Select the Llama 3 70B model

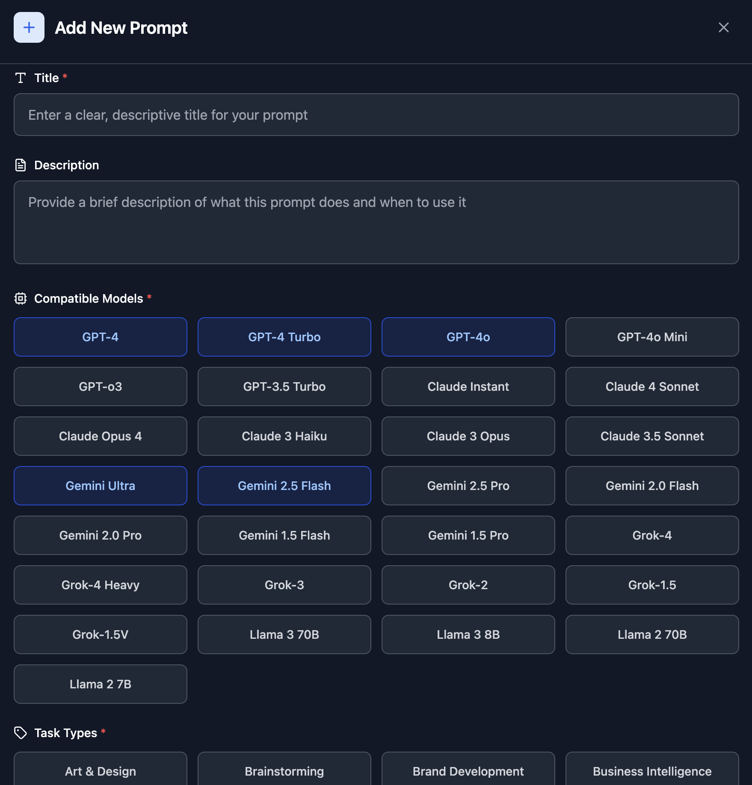[x=284, y=634]
